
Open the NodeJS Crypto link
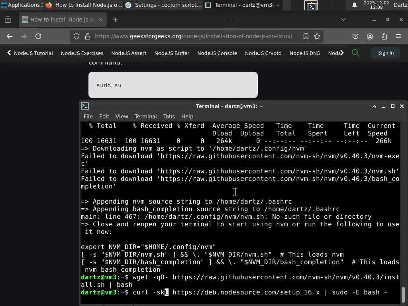point(263,53)
